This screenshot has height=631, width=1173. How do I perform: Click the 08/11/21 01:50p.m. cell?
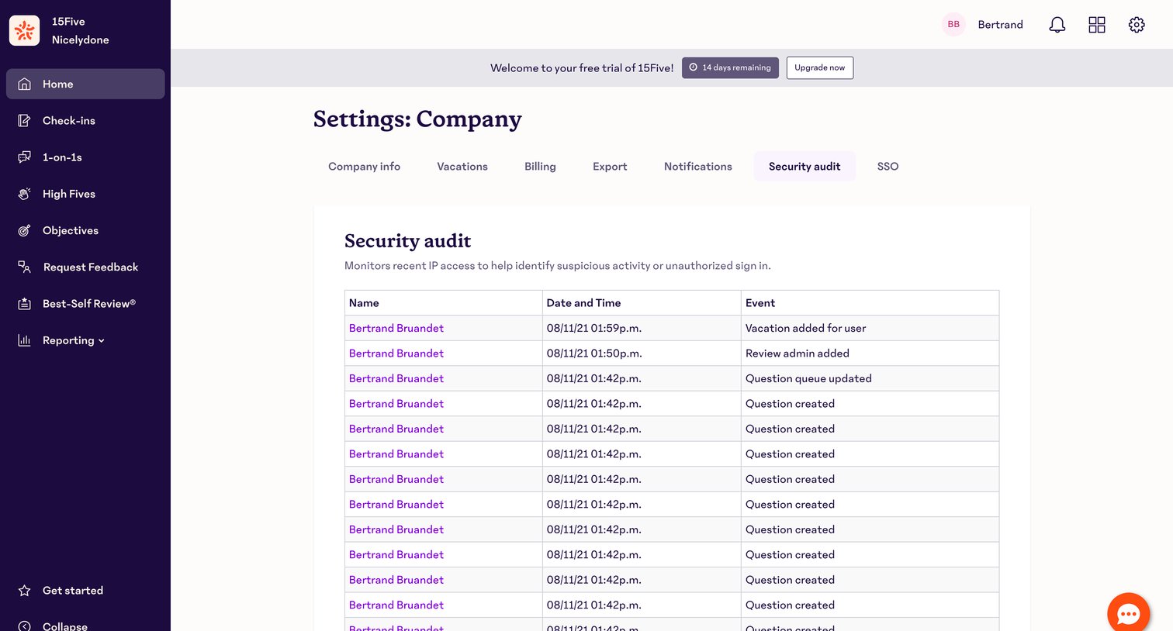tap(642, 353)
